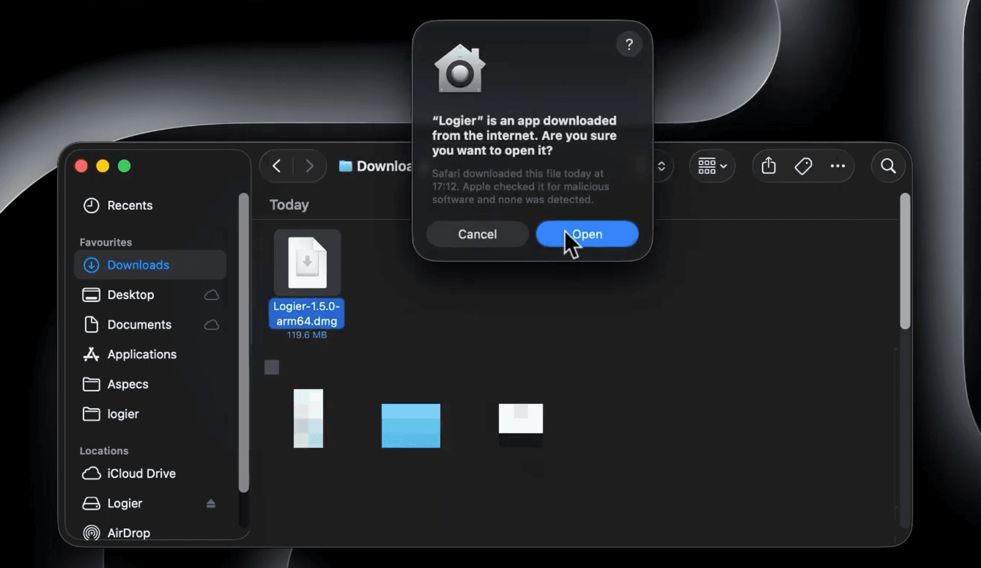Click the Today section header

pos(289,205)
